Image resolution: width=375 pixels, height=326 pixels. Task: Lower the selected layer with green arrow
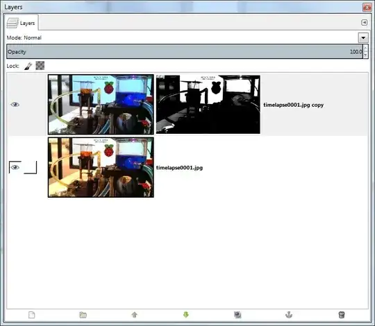pos(186,315)
